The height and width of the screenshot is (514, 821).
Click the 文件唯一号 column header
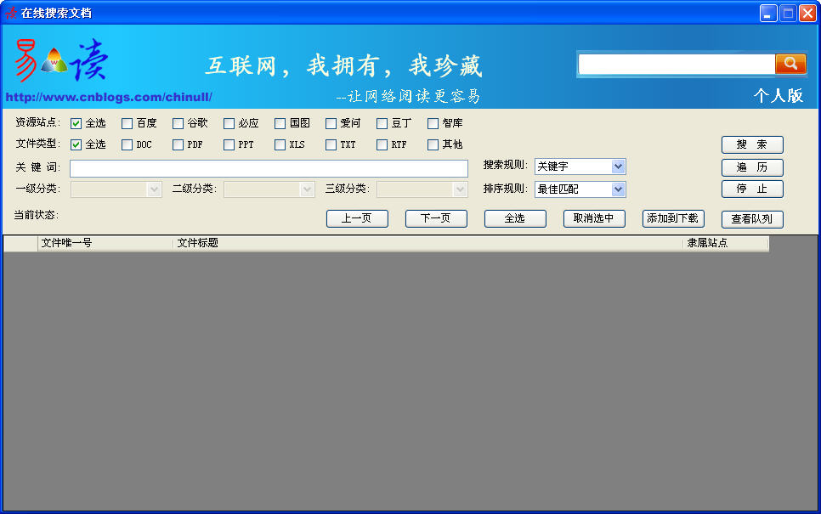(x=105, y=243)
